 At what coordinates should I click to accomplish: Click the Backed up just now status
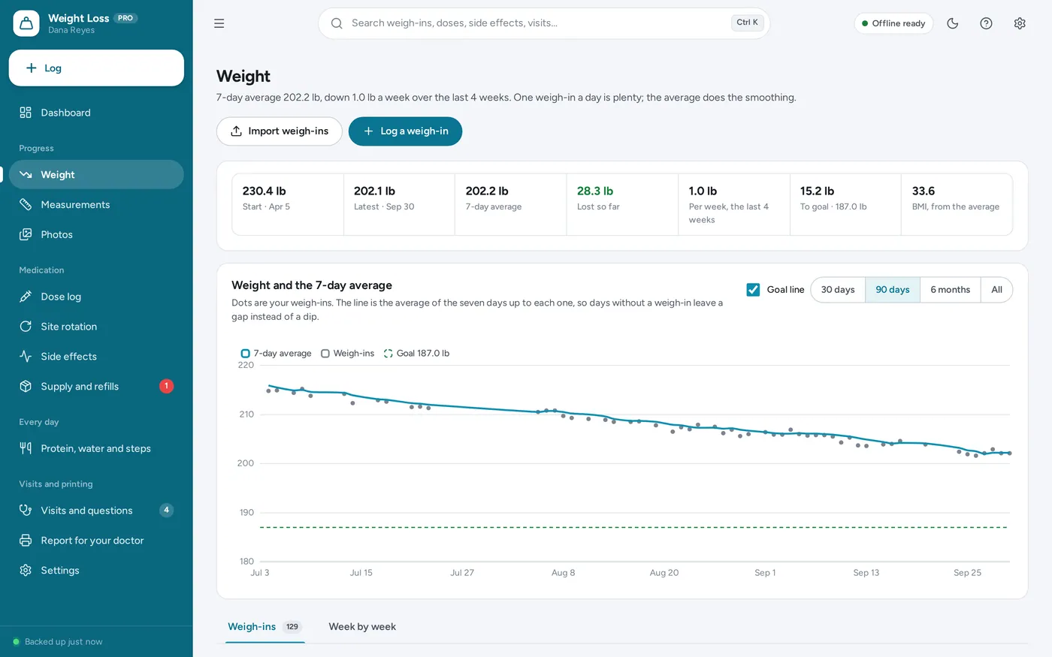58,642
